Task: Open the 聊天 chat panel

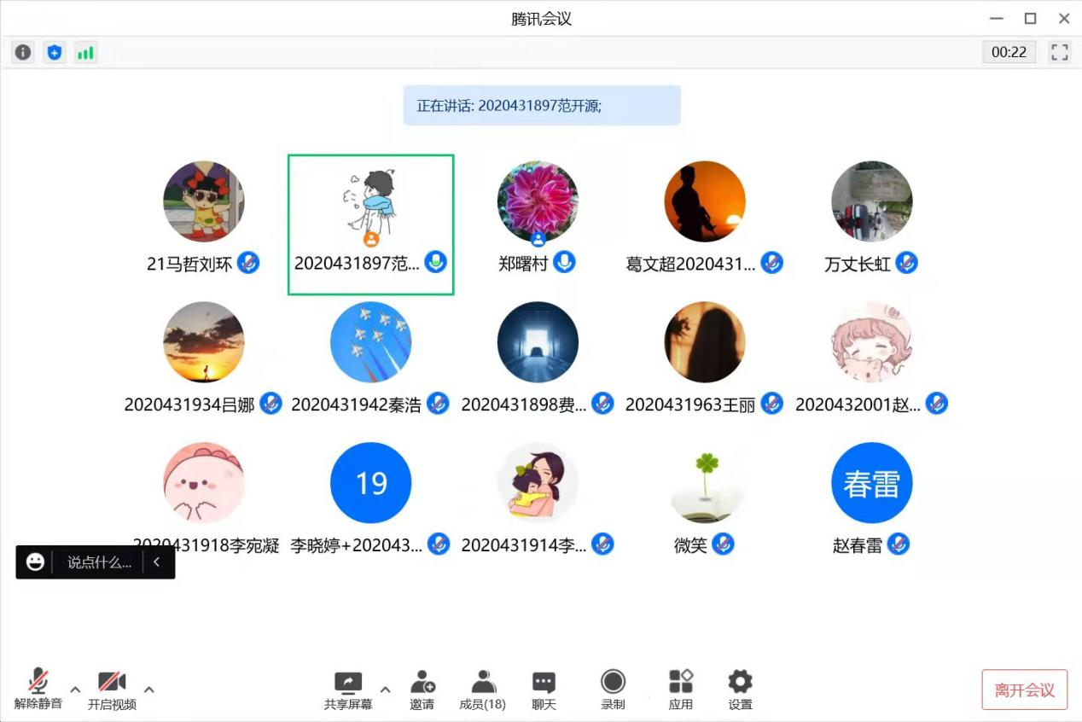Action: [x=544, y=690]
